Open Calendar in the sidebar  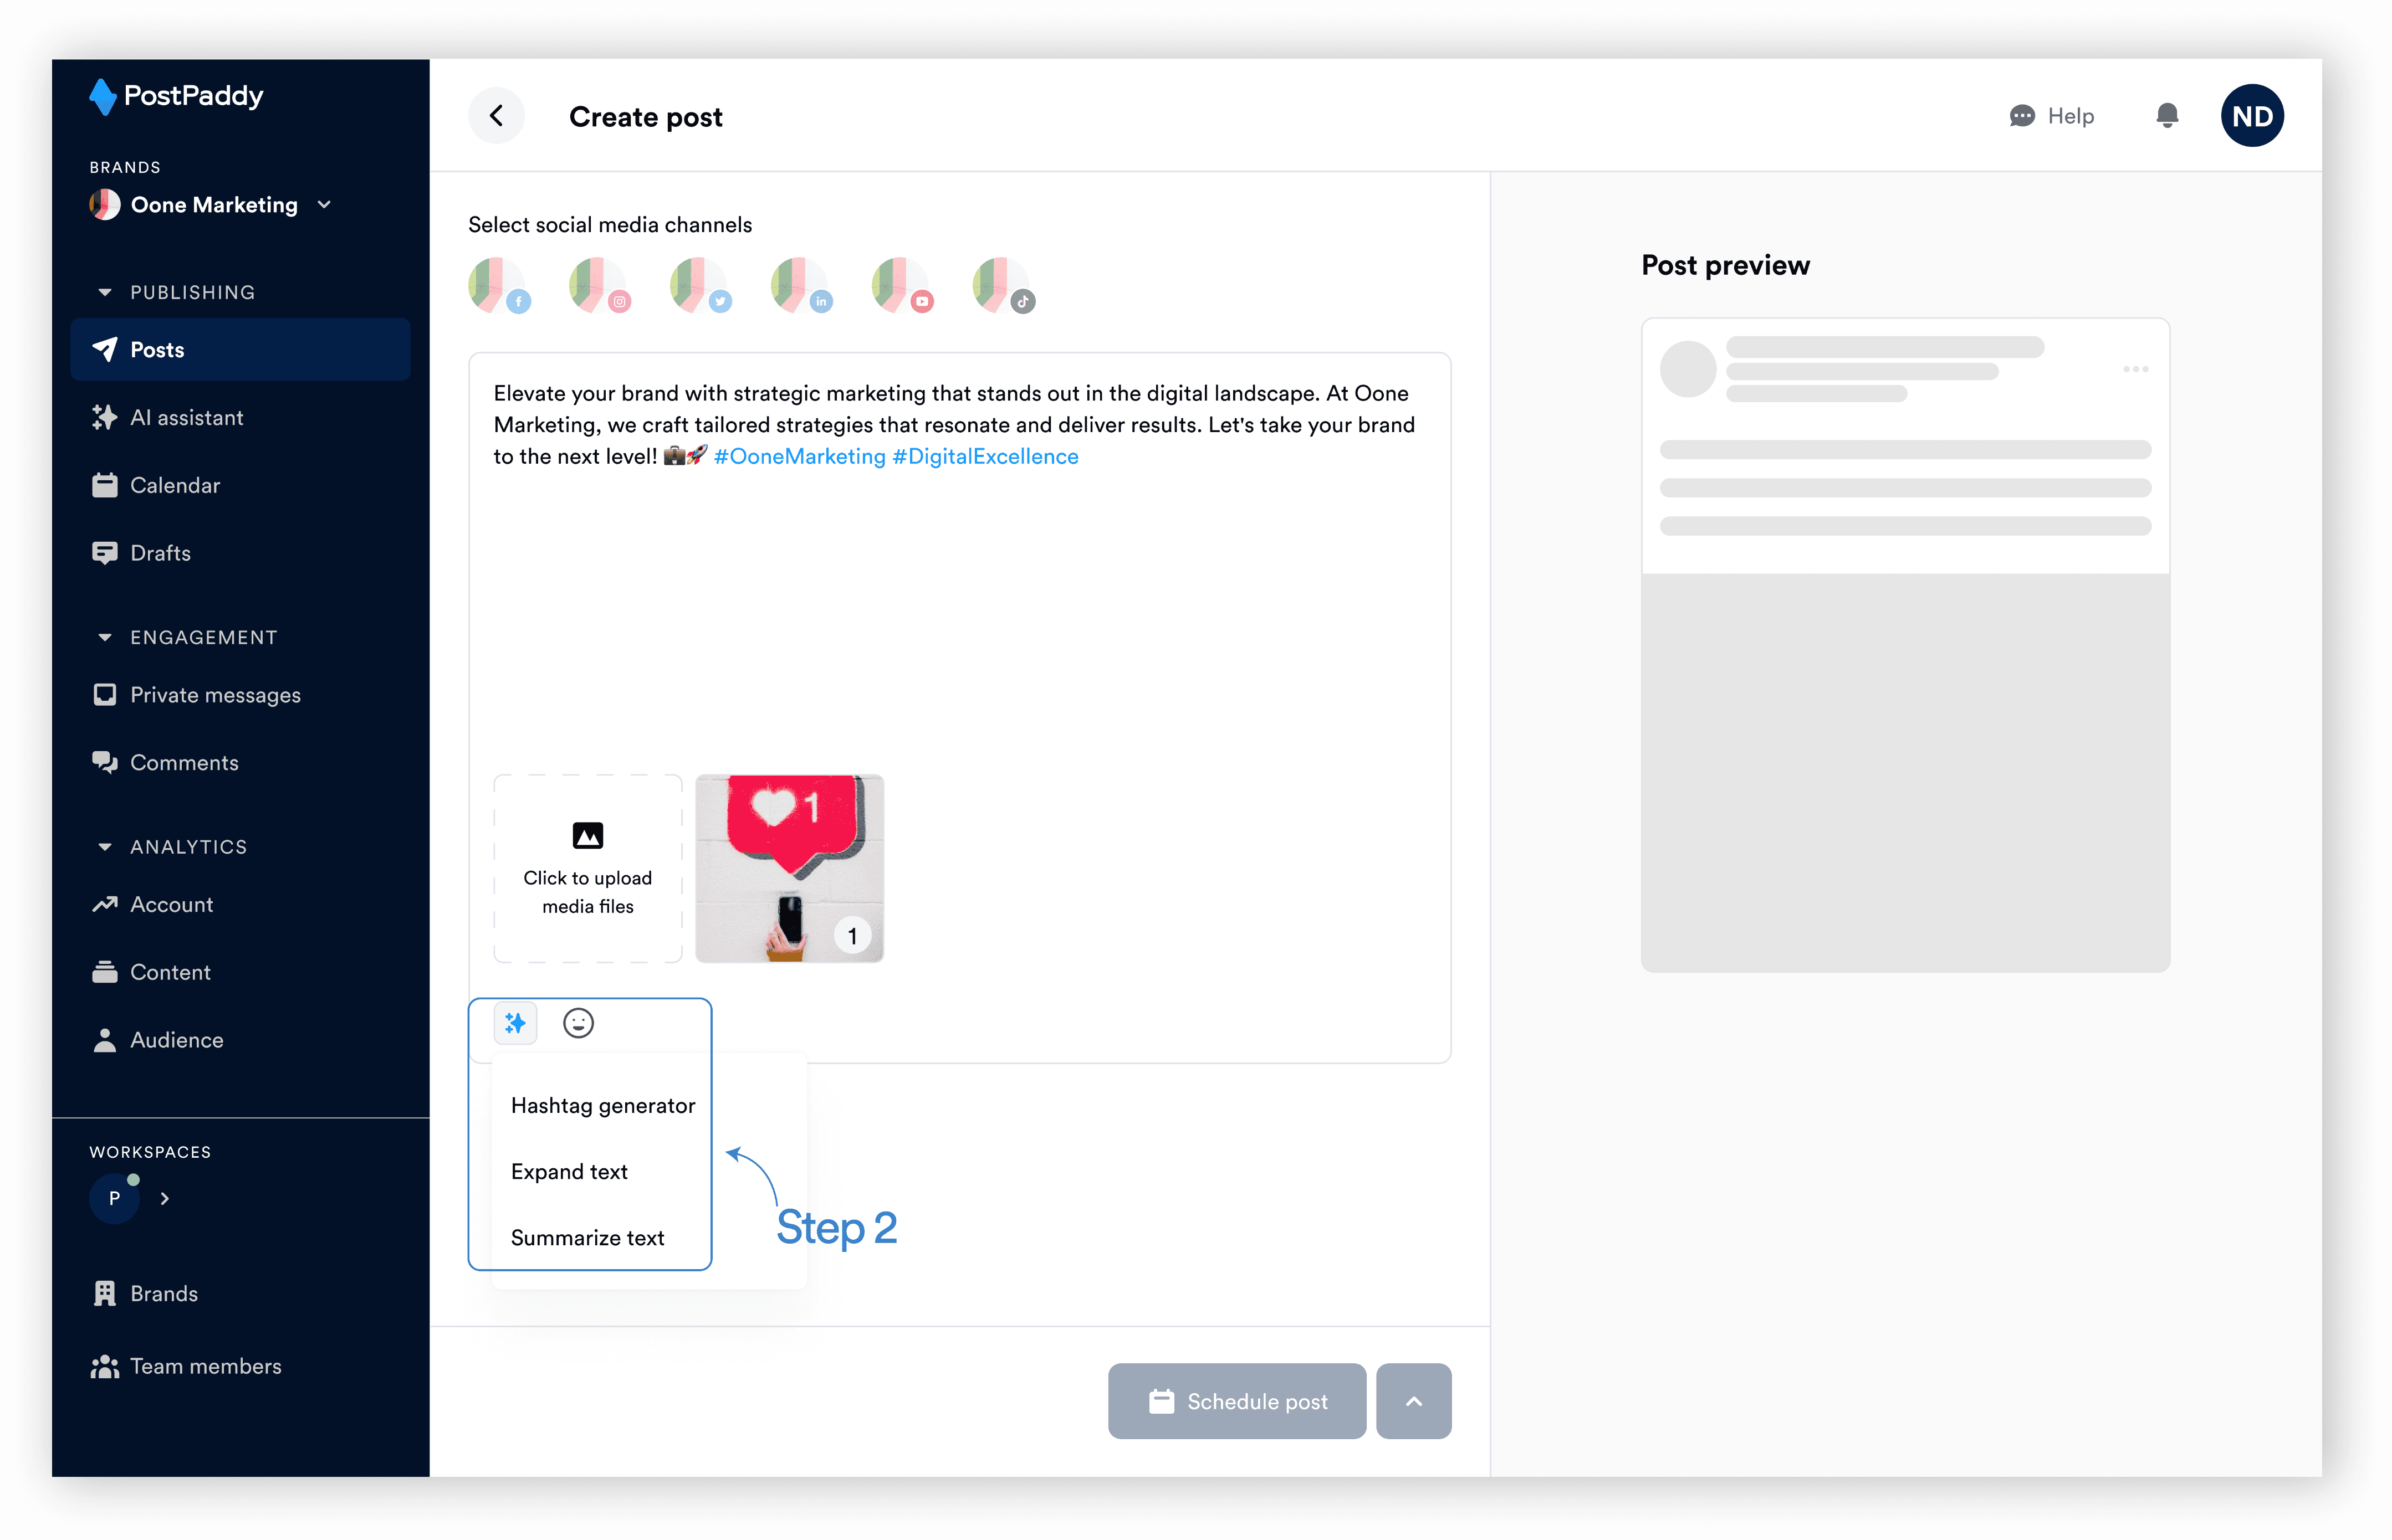coord(175,485)
